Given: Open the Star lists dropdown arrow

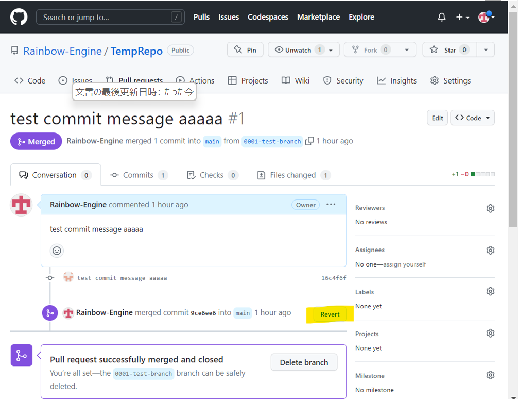Looking at the screenshot, I should [x=486, y=50].
